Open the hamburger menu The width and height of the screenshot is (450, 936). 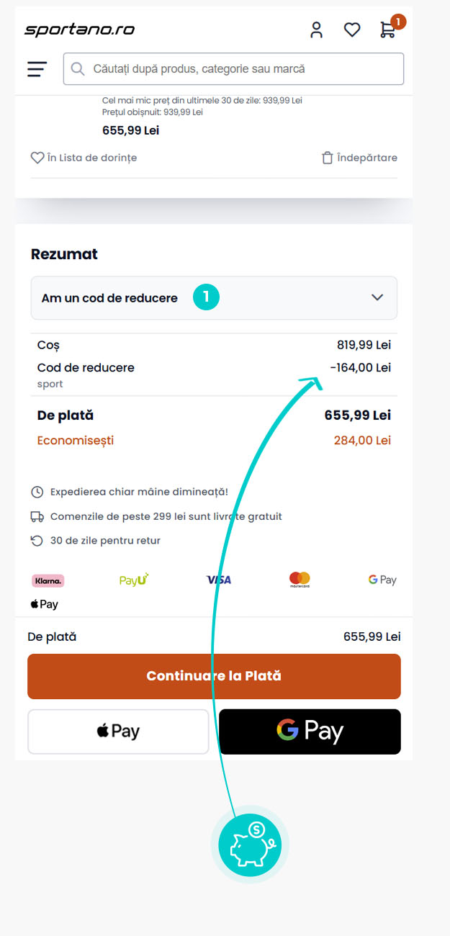pyautogui.click(x=37, y=69)
